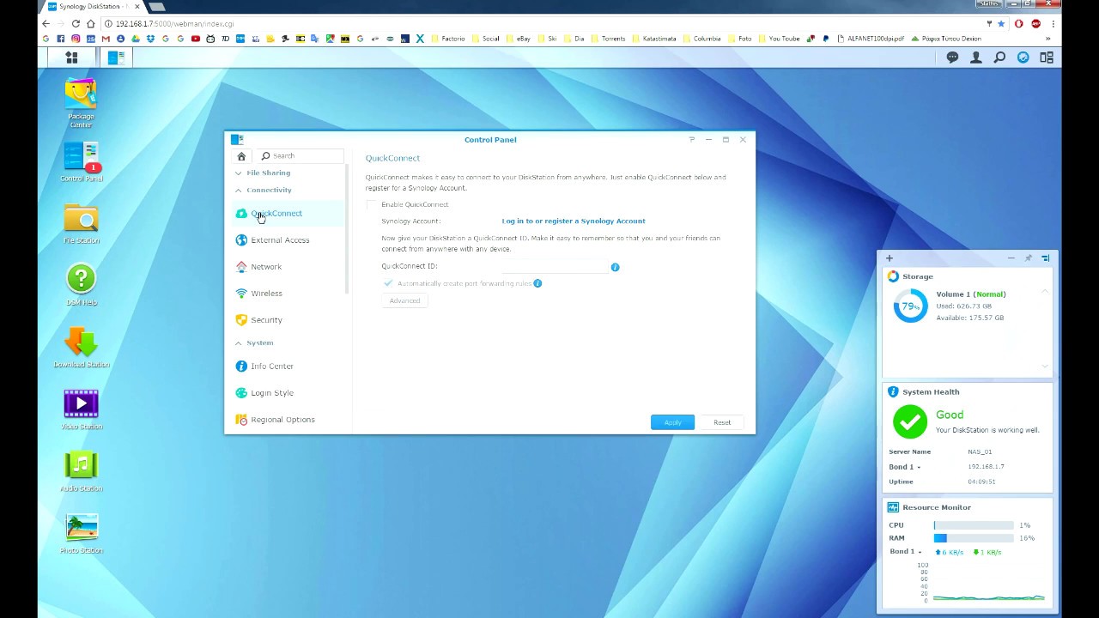Open the DSM Main Menu grid icon
The image size is (1099, 618).
point(72,58)
